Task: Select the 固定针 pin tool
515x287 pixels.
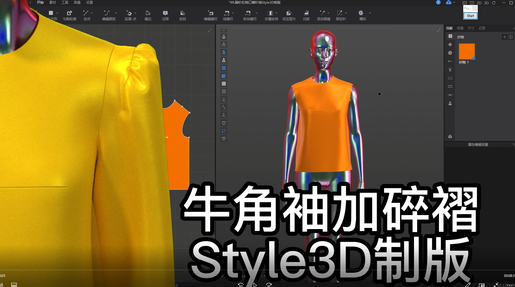Action: coord(341,15)
